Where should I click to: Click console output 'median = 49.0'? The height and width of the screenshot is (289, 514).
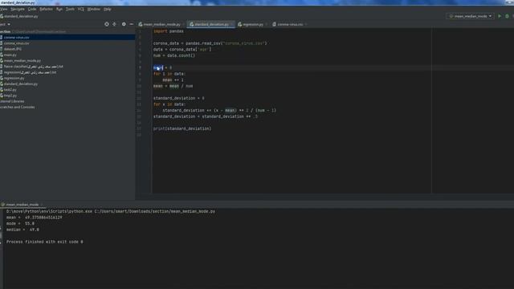click(22, 230)
